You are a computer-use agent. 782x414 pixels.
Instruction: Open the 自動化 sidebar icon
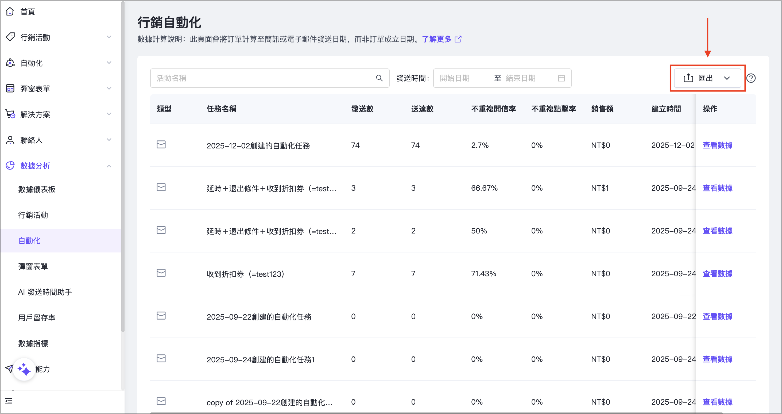(10, 63)
